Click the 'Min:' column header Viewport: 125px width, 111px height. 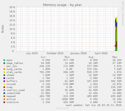point(68,57)
